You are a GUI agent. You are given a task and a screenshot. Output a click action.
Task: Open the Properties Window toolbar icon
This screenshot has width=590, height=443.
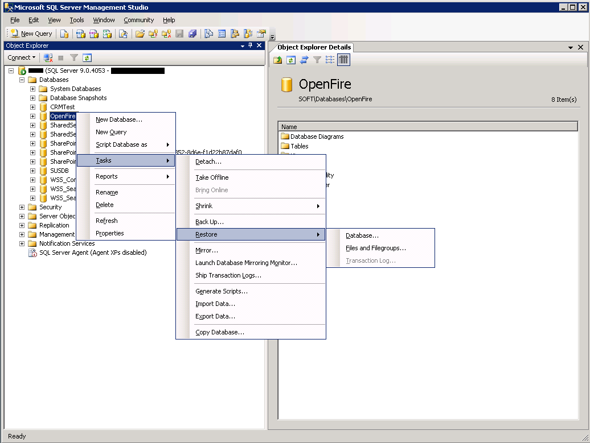click(261, 34)
